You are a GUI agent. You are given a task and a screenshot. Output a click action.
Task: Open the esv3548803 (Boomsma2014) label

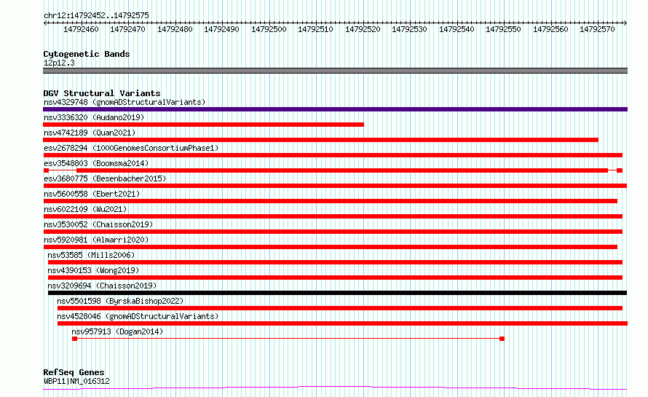coord(96,163)
